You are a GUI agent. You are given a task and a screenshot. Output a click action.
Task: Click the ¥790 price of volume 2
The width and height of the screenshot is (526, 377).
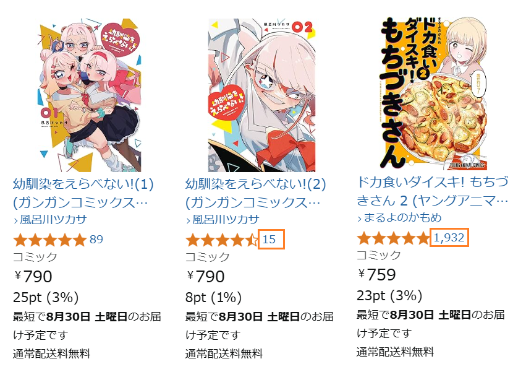[x=205, y=277]
